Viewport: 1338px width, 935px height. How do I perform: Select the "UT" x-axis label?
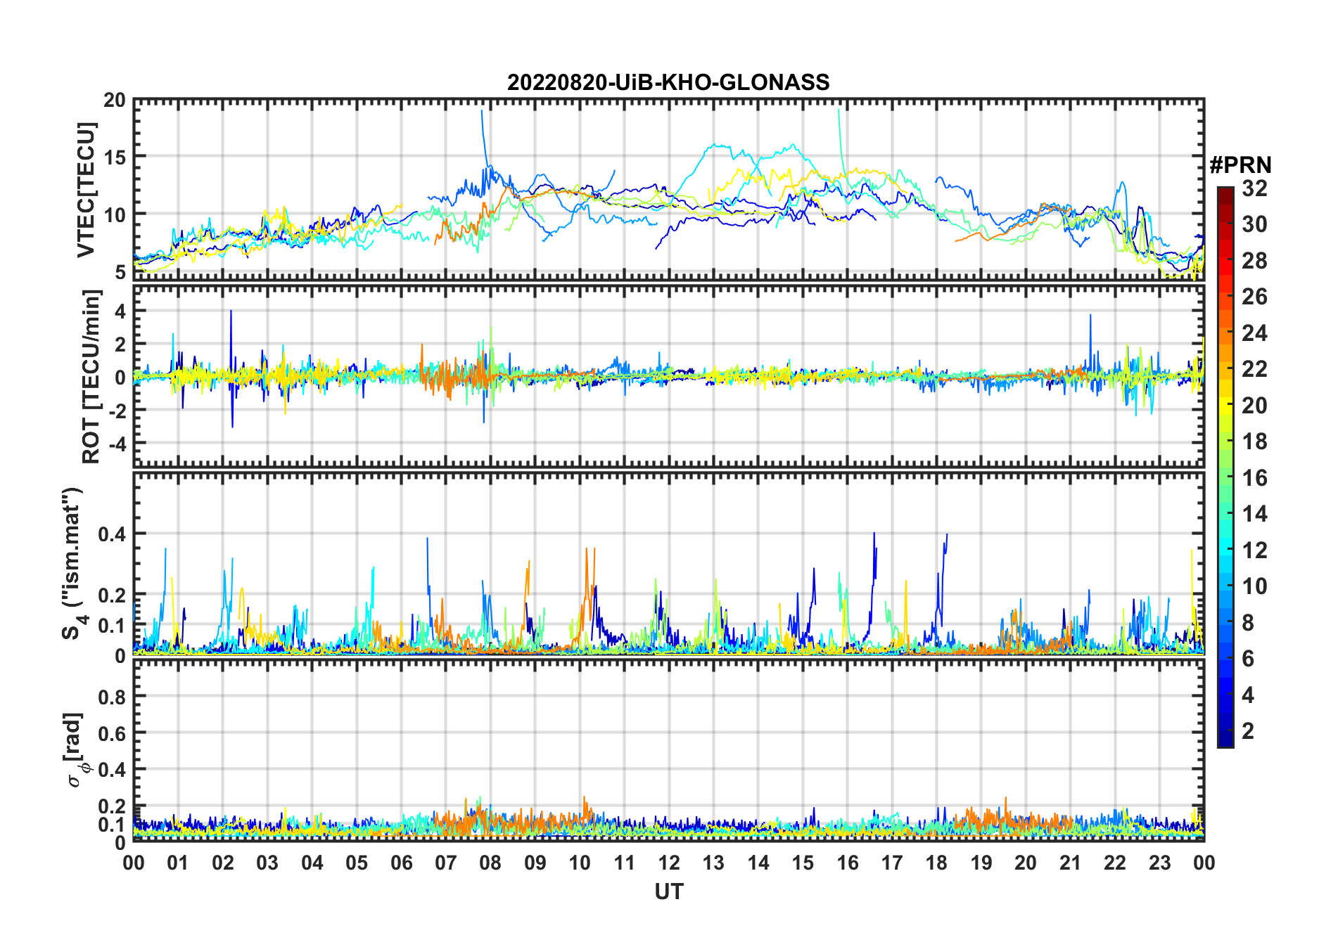click(x=668, y=891)
